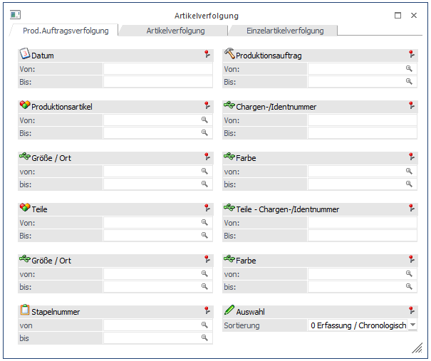Expand the Sortierung dropdown arrow
The height and width of the screenshot is (361, 431).
[x=412, y=325]
